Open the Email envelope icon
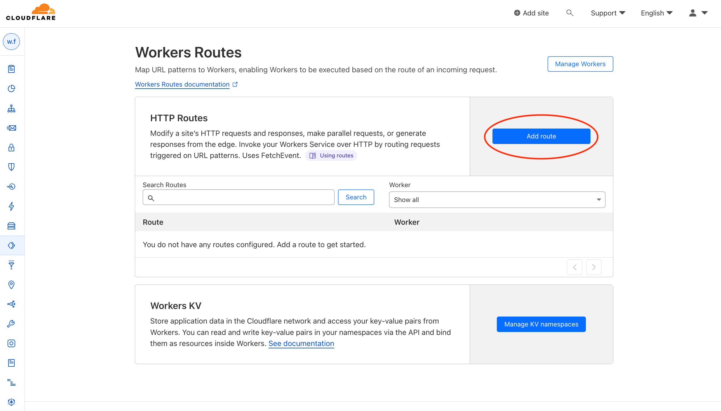Viewport: 721px width, 411px height. click(x=11, y=128)
